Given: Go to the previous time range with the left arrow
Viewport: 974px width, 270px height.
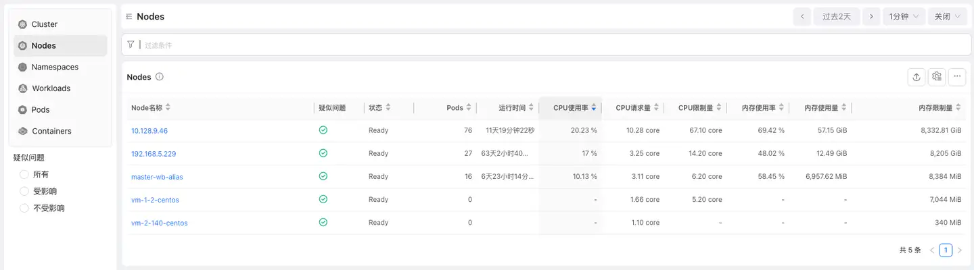Looking at the screenshot, I should pyautogui.click(x=802, y=17).
